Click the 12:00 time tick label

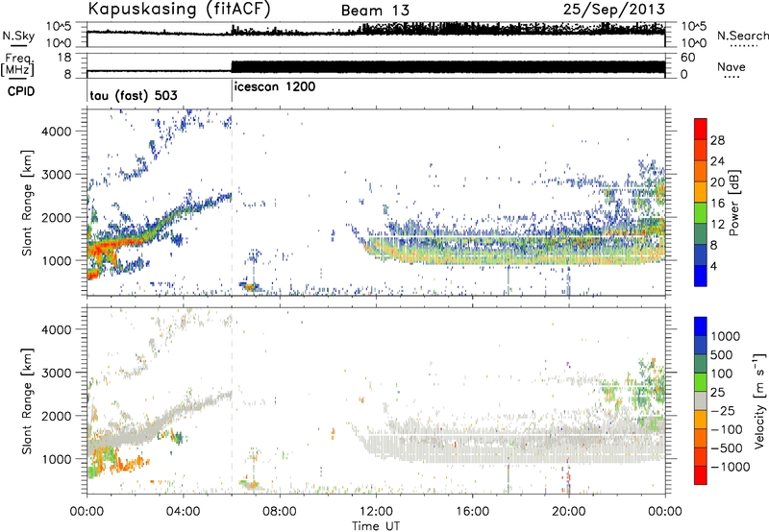coord(376,512)
